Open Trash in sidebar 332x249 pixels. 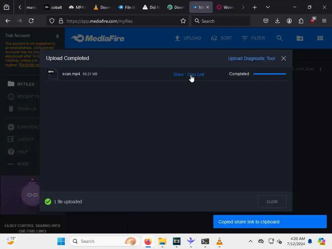pyautogui.click(x=22, y=109)
